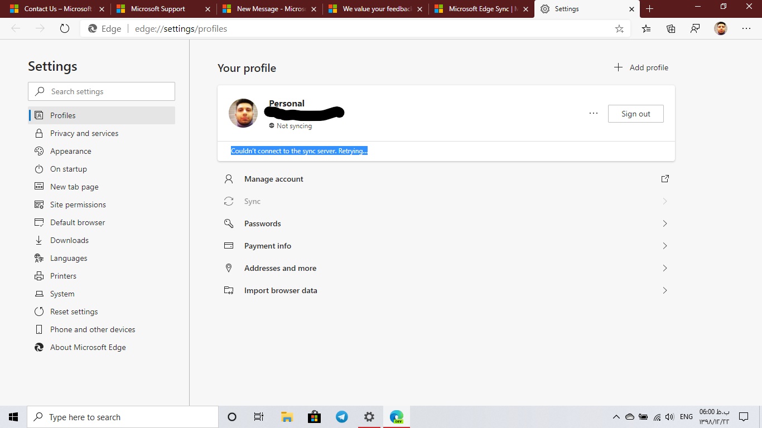762x428 pixels.
Task: Open Default browser settings
Action: (102, 222)
